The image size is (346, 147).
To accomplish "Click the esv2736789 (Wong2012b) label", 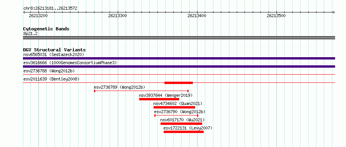I will (120, 87).
